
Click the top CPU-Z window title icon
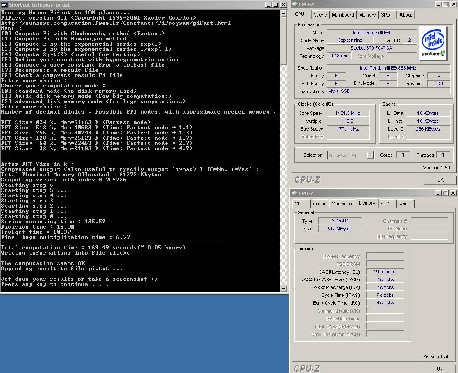pyautogui.click(x=295, y=4)
